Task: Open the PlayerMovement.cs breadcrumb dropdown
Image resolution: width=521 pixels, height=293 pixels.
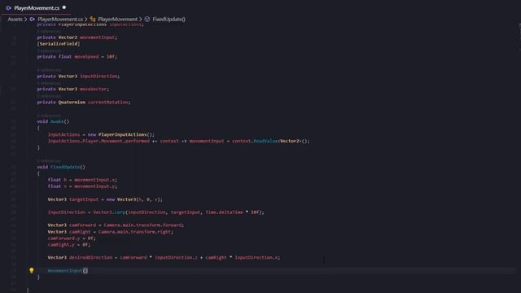Action: (60, 20)
